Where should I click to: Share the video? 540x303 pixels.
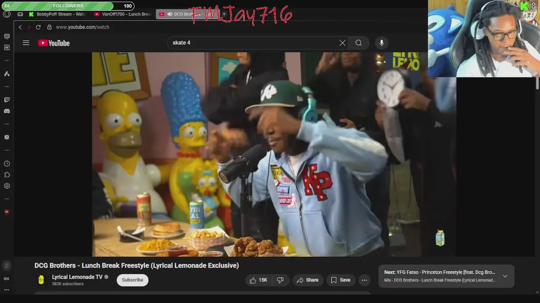[308, 280]
